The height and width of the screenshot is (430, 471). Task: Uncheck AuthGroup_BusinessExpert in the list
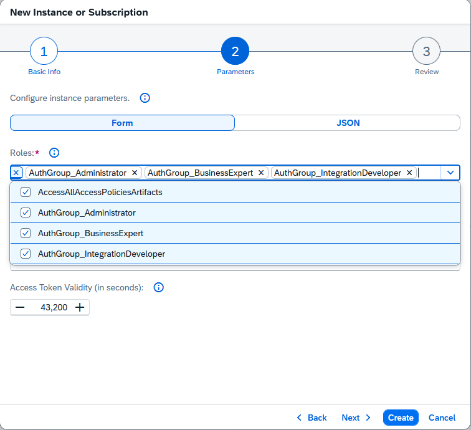(26, 233)
